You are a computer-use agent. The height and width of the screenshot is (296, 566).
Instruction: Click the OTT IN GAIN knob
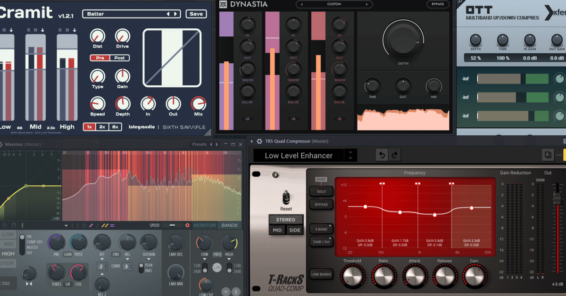coord(530,40)
